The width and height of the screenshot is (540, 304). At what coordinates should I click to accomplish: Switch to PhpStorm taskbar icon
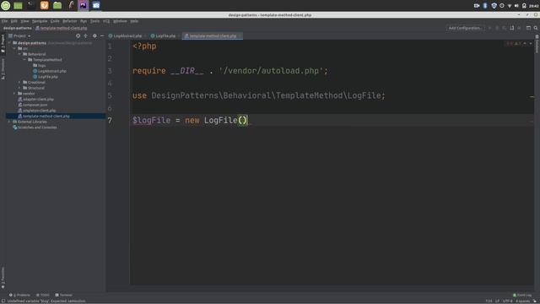tap(84, 5)
